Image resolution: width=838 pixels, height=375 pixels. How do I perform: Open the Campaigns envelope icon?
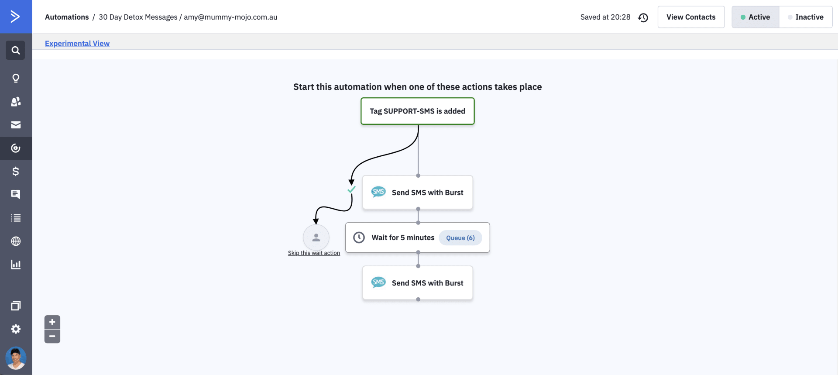click(x=16, y=125)
